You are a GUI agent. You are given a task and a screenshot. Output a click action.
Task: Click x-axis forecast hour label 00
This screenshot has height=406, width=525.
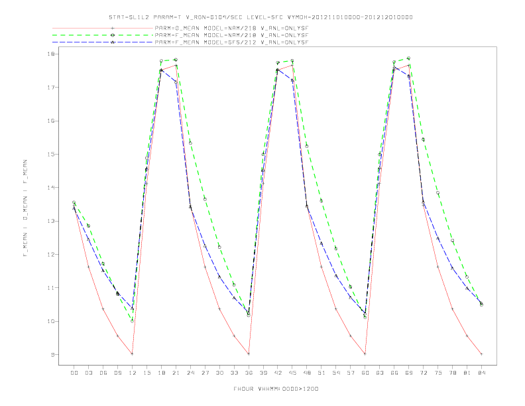click(74, 373)
